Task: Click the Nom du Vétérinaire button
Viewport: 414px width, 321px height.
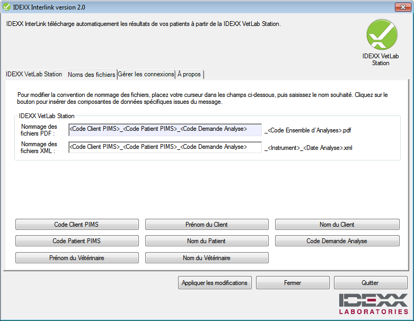Action: 207,258
